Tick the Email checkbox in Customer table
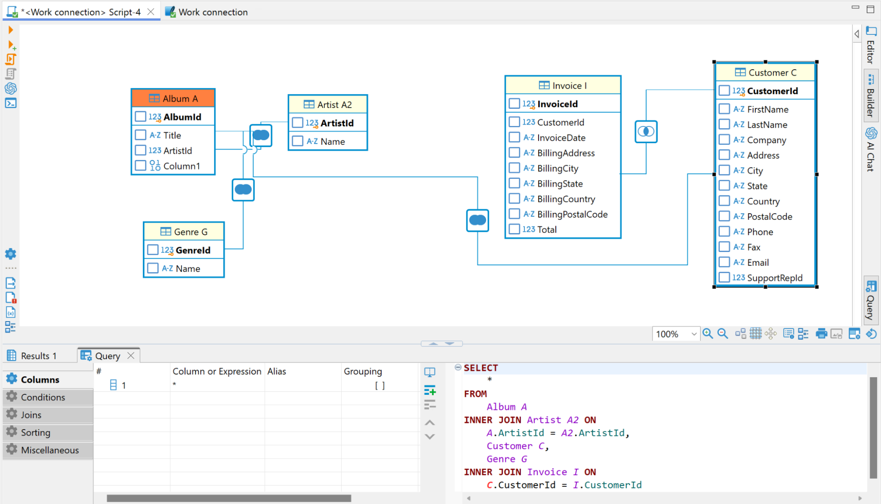 click(724, 263)
